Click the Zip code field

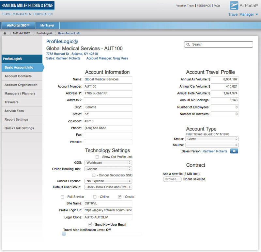[108, 121]
